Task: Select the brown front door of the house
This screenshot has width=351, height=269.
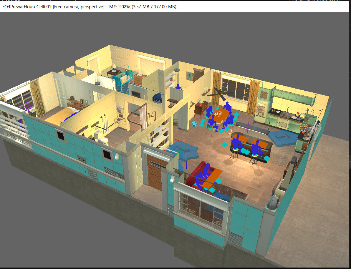Action: [x=155, y=173]
